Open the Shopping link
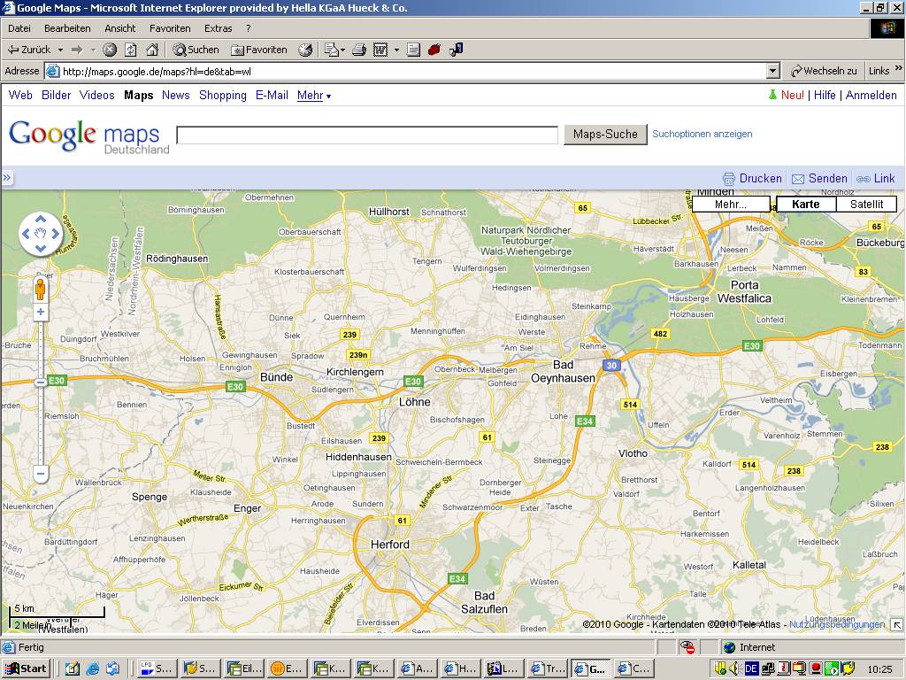Viewport: 906px width, 680px height. (223, 96)
